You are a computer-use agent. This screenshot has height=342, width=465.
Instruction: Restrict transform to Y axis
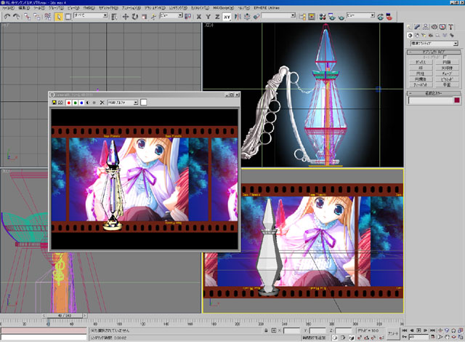209,17
